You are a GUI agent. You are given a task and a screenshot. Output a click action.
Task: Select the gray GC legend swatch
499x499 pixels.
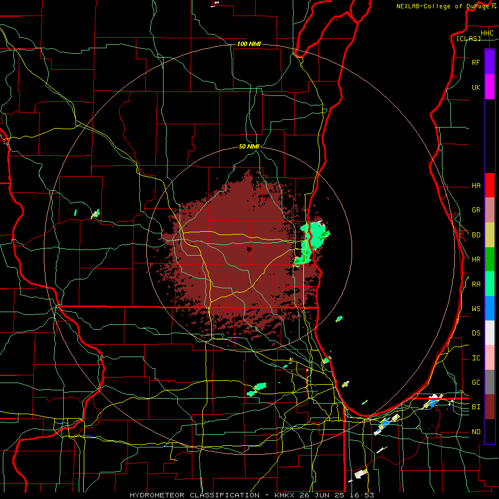490,382
